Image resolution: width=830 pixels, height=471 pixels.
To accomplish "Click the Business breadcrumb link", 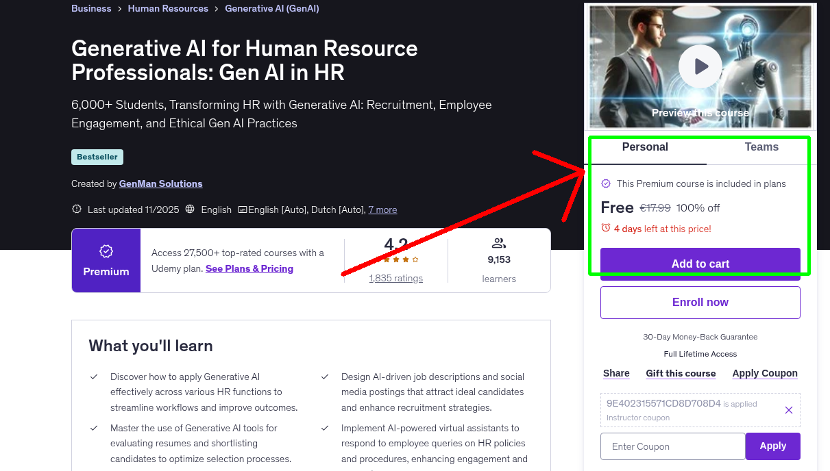I will pyautogui.click(x=91, y=8).
